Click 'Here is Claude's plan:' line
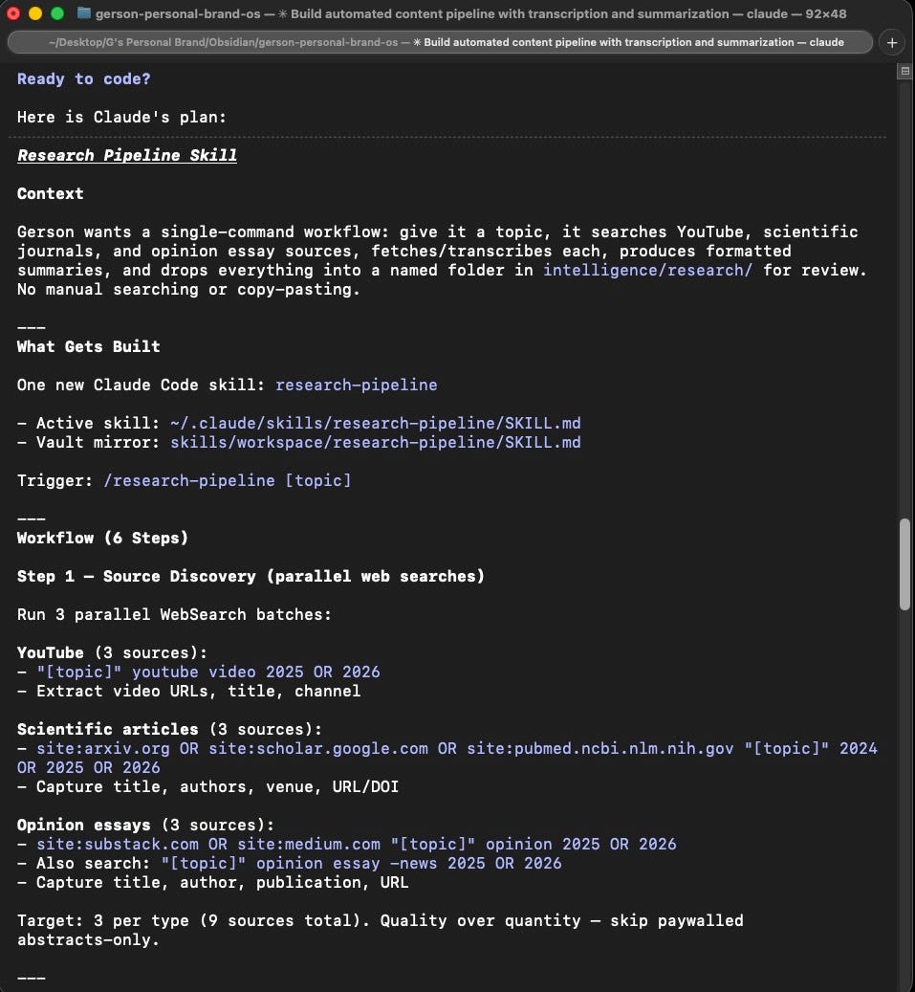The width and height of the screenshot is (915, 992). click(121, 117)
